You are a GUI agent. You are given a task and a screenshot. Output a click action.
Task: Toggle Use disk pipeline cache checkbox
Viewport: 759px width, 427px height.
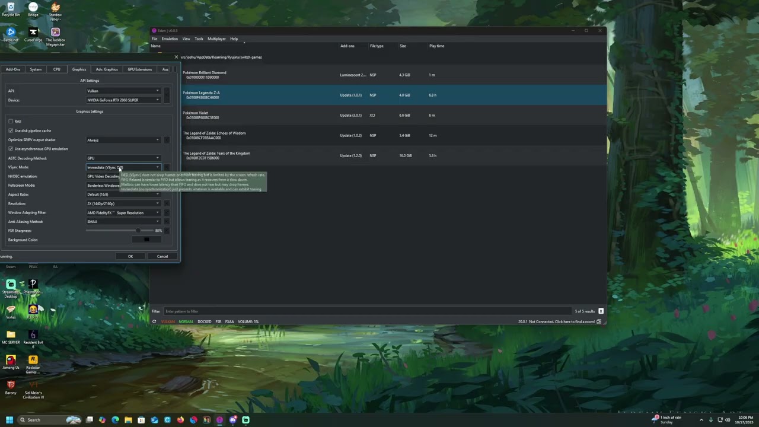[11, 130]
